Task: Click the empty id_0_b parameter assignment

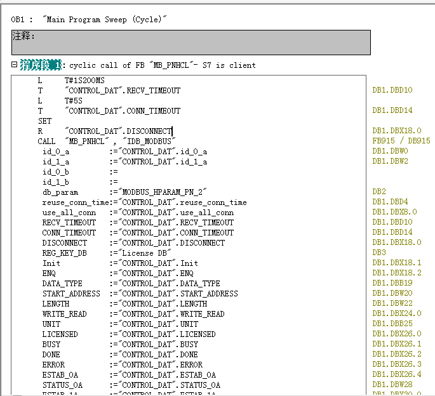Action: tap(114, 172)
